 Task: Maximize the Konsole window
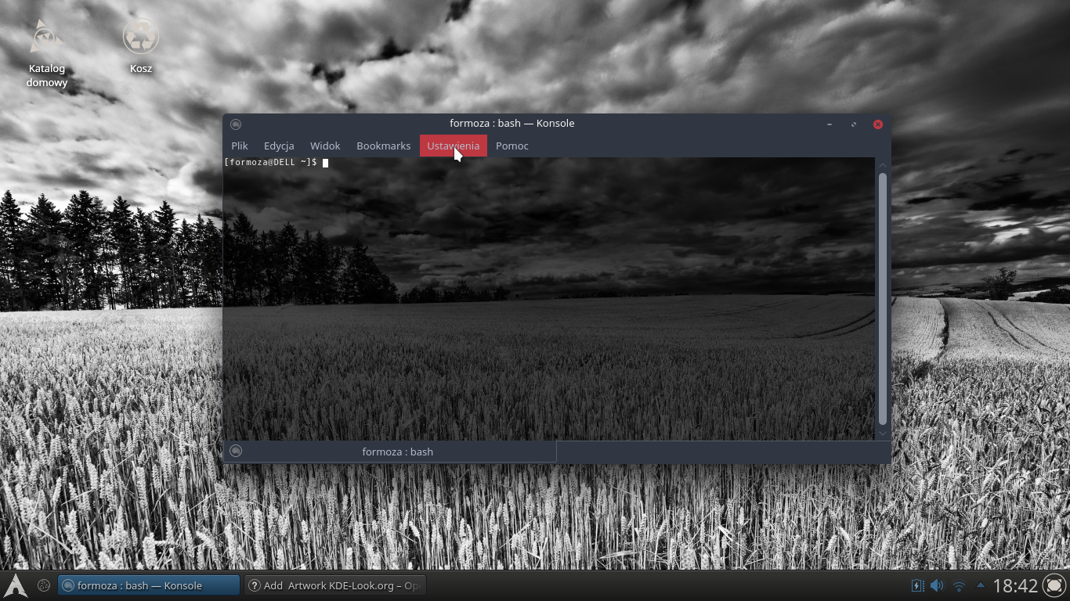(x=854, y=124)
